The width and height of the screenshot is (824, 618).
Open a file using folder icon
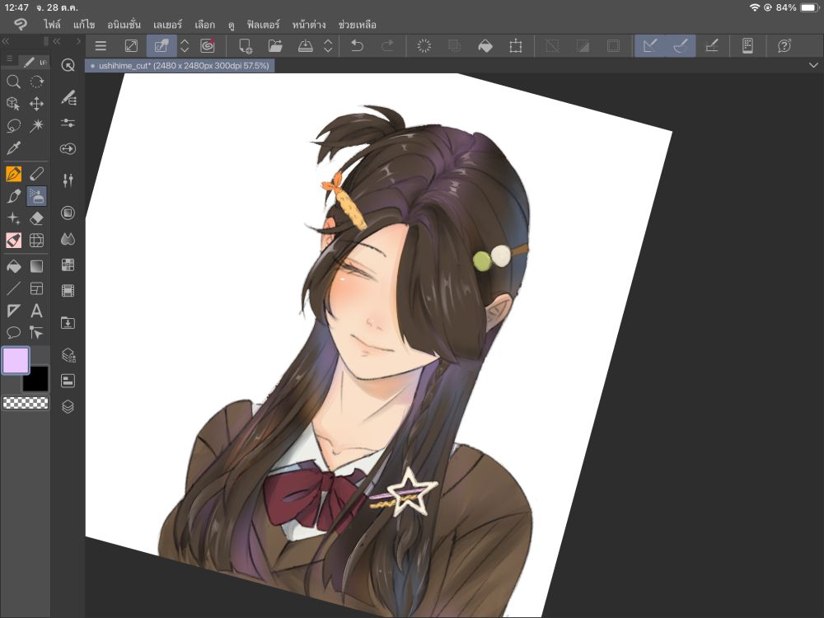click(275, 45)
